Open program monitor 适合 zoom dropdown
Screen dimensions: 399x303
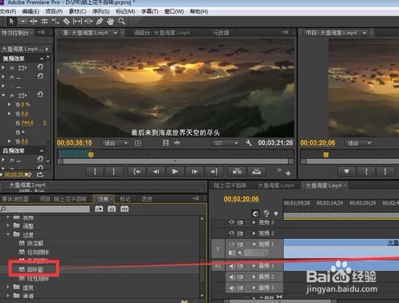(x=359, y=143)
